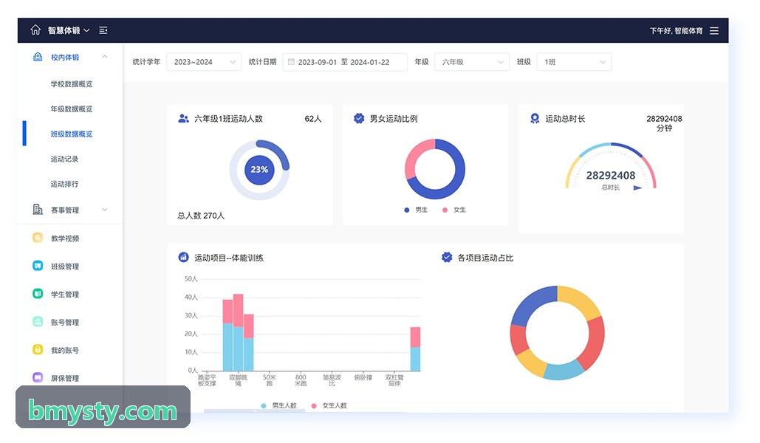Click the people icon beside 六年级1班运动人数
This screenshot has width=760, height=443.
coord(183,118)
